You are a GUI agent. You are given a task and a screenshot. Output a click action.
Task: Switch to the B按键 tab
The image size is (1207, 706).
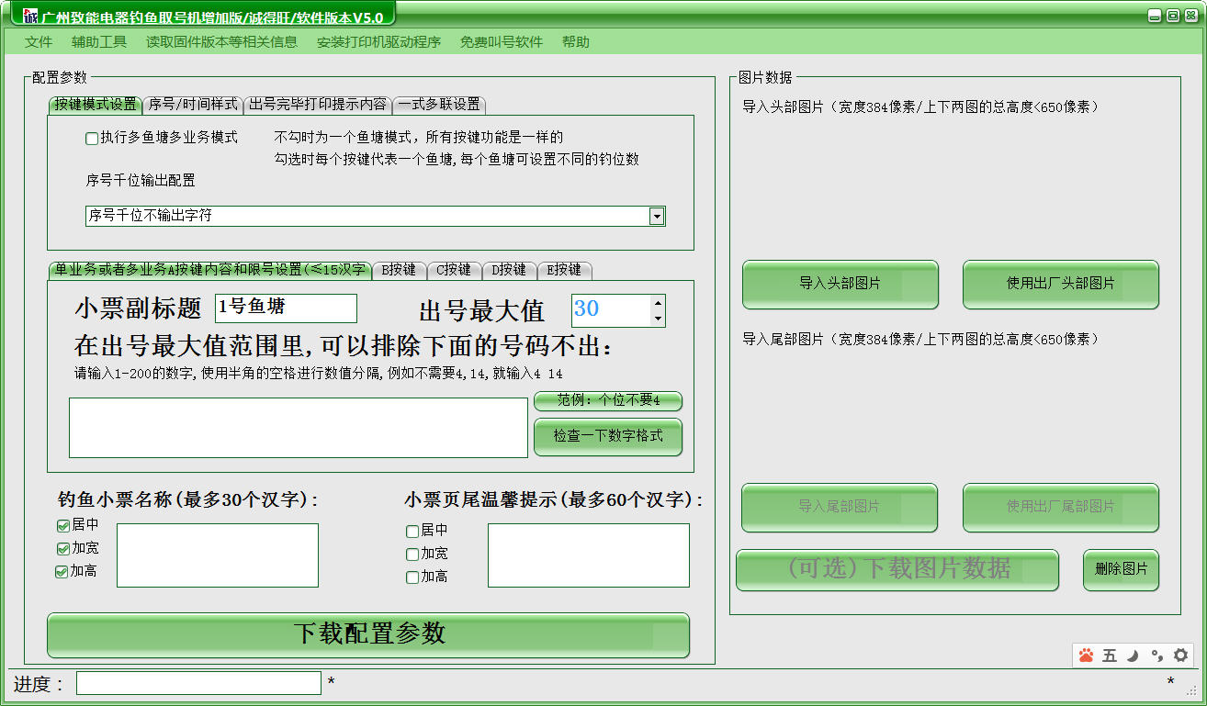(x=399, y=270)
